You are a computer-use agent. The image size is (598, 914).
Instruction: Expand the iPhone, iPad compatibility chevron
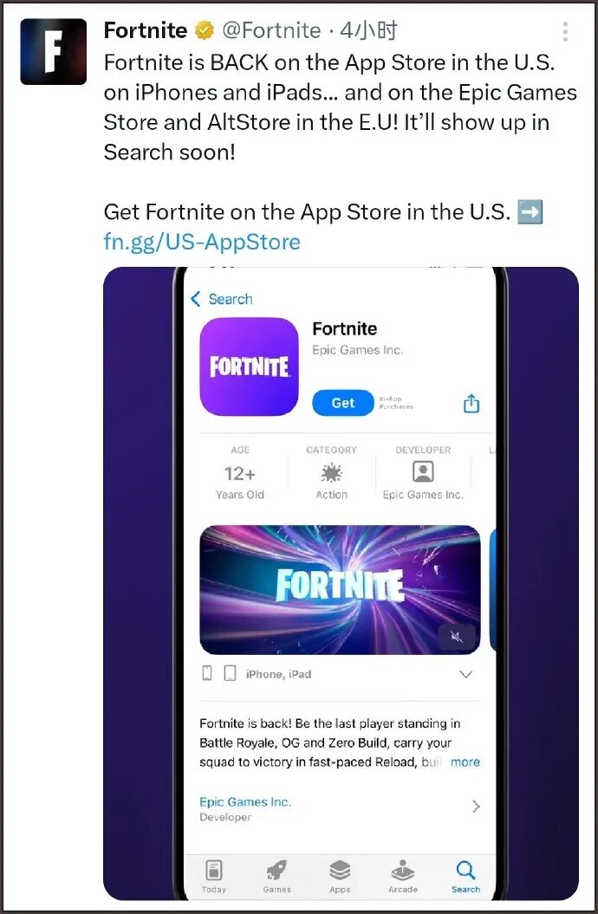tap(465, 674)
